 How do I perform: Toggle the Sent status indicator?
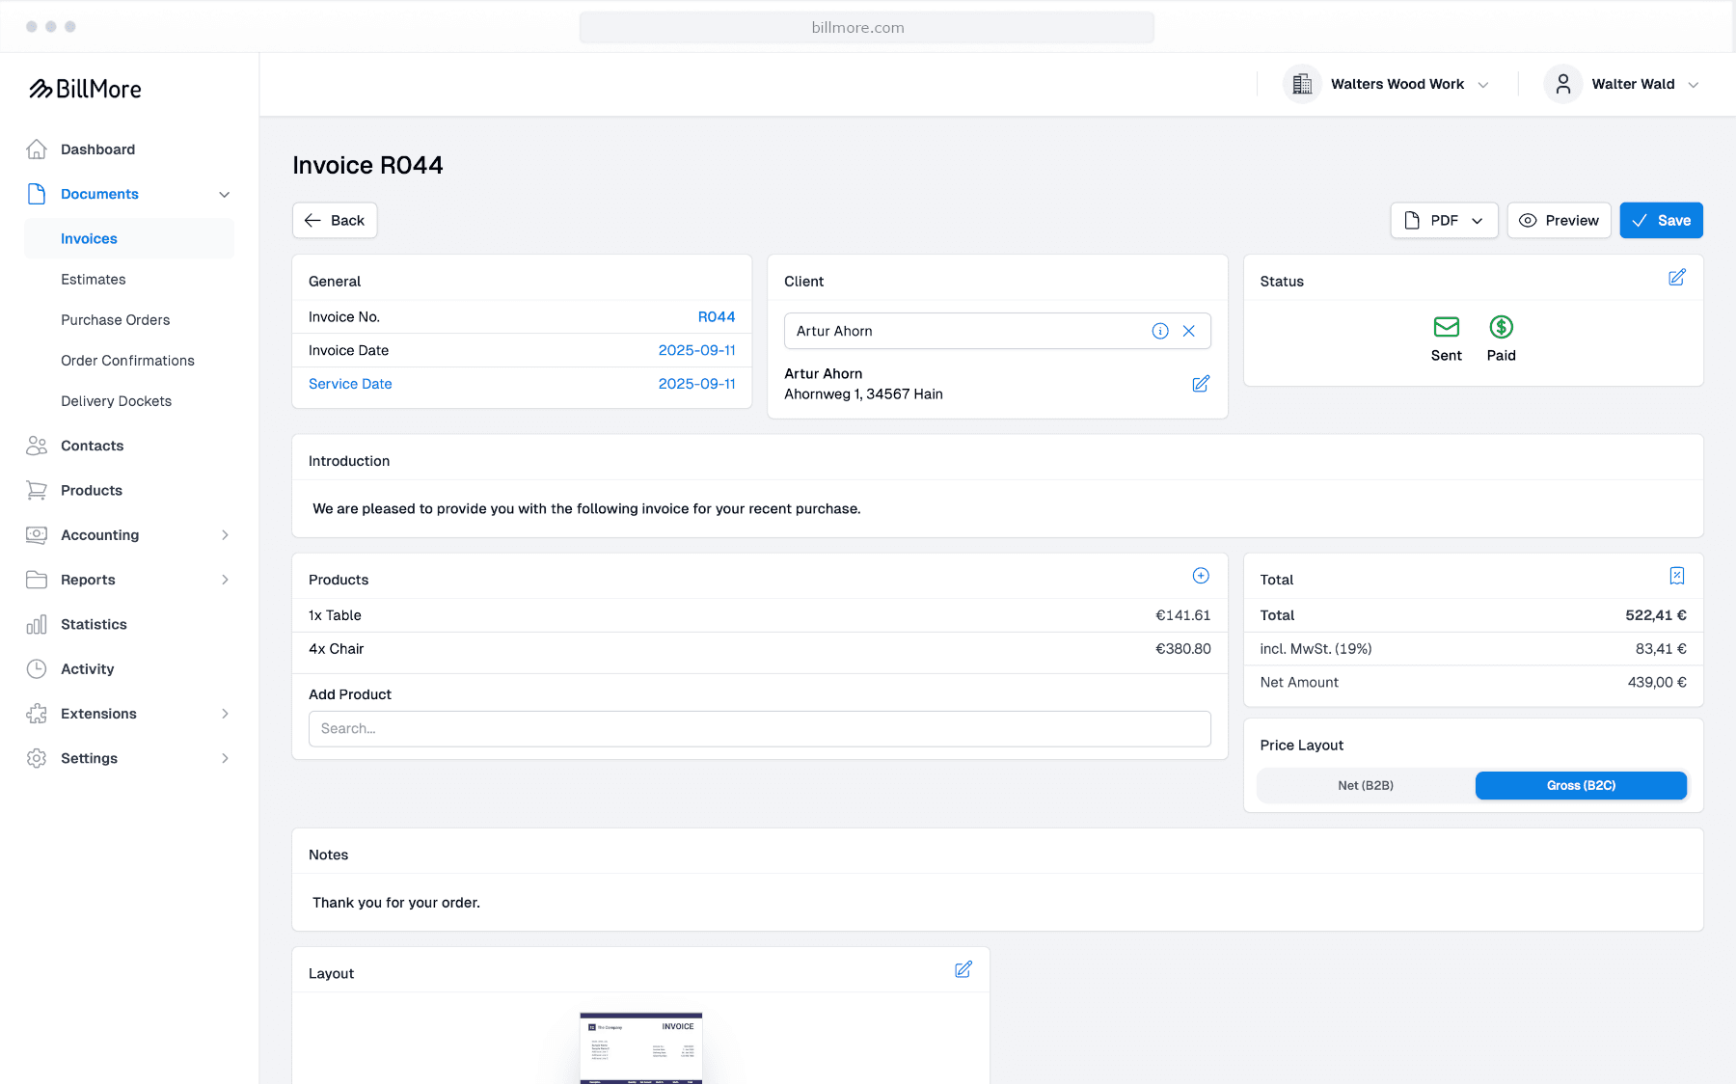[x=1446, y=328]
